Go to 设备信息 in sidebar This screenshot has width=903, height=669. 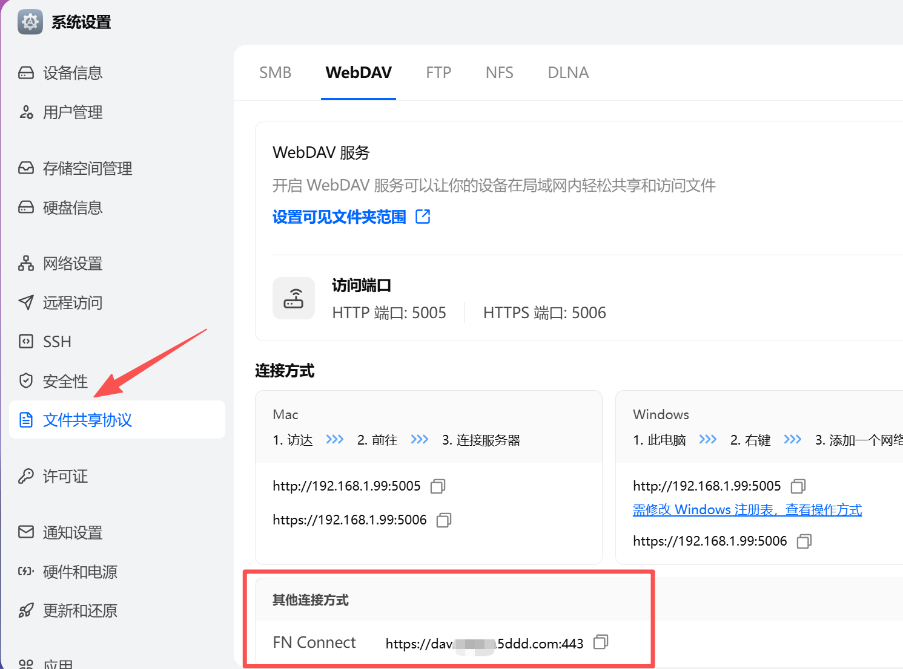point(73,73)
